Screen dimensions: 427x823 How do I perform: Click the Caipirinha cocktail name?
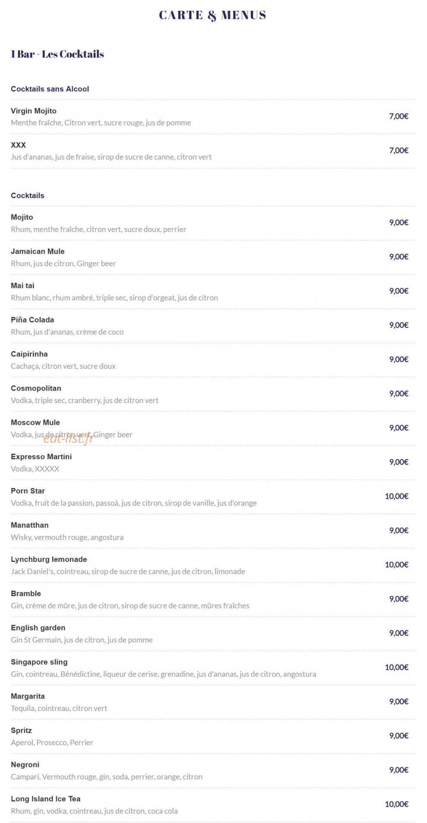click(29, 354)
